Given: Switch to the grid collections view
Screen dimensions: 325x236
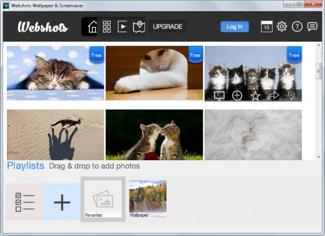Looking at the screenshot, I should tap(106, 27).
